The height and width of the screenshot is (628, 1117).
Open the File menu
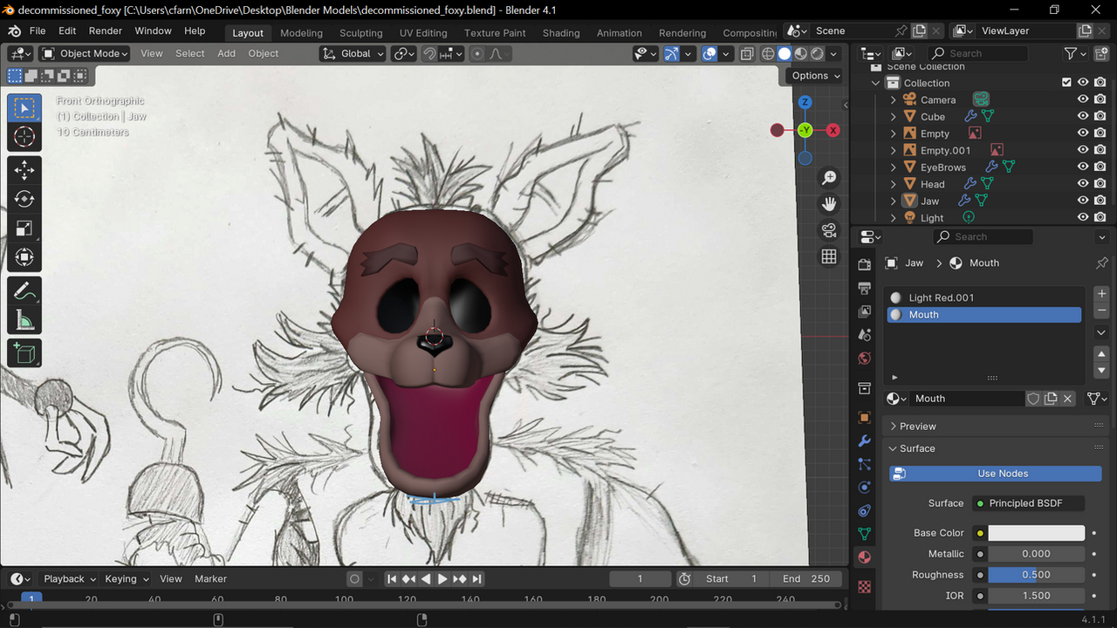38,31
